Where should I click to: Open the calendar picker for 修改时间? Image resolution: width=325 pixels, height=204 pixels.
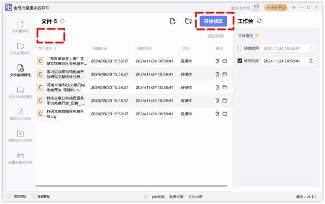pyautogui.click(x=311, y=61)
